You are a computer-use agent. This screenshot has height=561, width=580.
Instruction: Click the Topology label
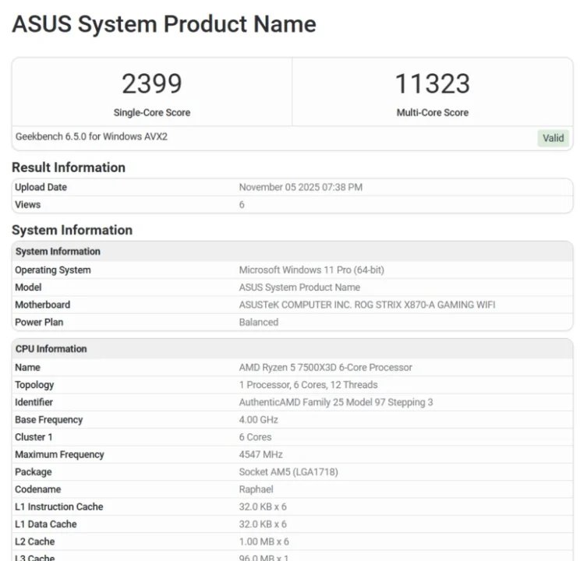pyautogui.click(x=34, y=385)
